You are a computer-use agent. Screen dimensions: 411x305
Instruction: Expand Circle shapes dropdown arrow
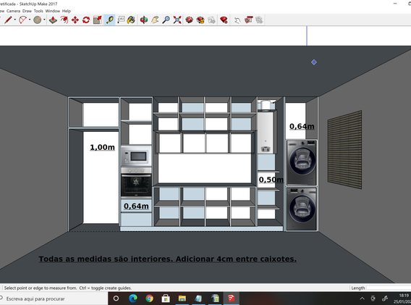(x=44, y=20)
